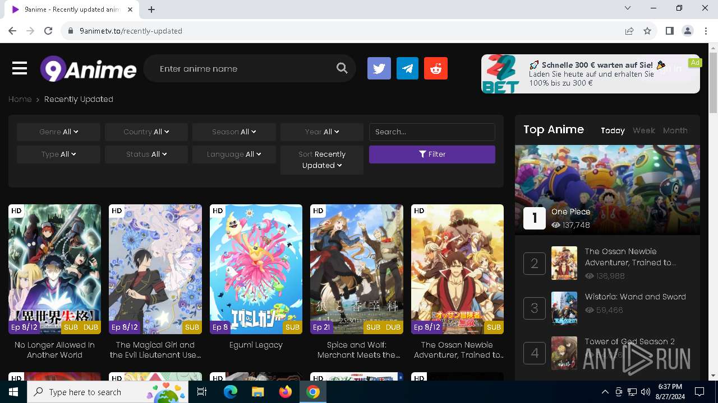Open the Twitter share button

click(379, 68)
